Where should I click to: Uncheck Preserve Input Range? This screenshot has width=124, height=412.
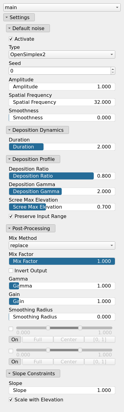pos(11,216)
